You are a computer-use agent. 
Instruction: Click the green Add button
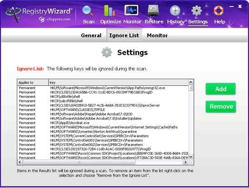pyautogui.click(x=220, y=89)
